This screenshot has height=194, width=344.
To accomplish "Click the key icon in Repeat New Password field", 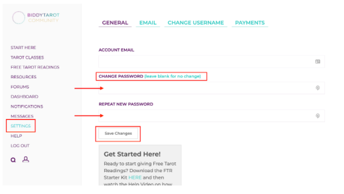I will (x=317, y=116).
